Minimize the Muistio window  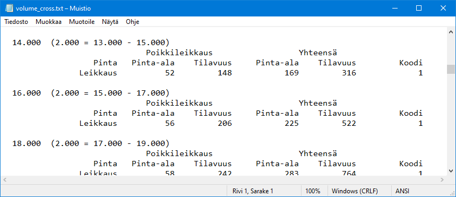click(395, 8)
